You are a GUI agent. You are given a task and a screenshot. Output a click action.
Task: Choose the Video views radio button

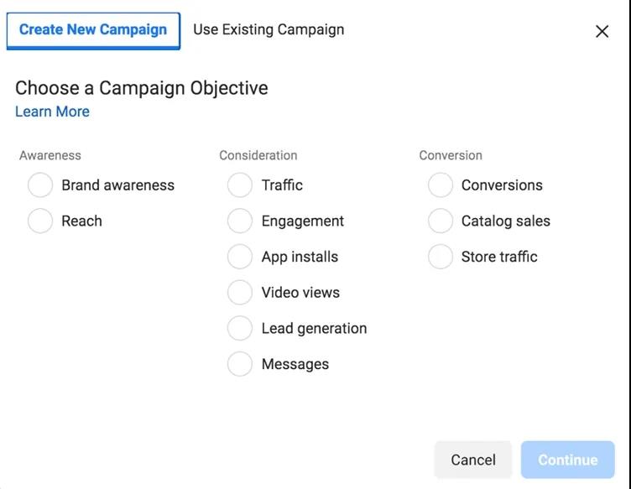tap(240, 293)
